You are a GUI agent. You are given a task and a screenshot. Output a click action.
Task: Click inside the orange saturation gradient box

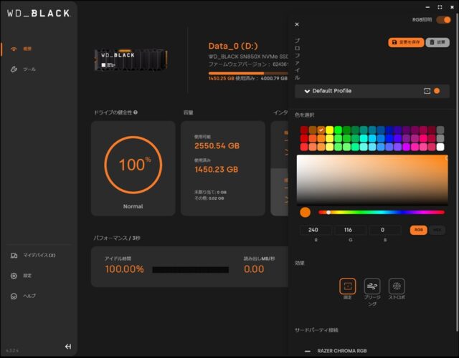pos(372,179)
